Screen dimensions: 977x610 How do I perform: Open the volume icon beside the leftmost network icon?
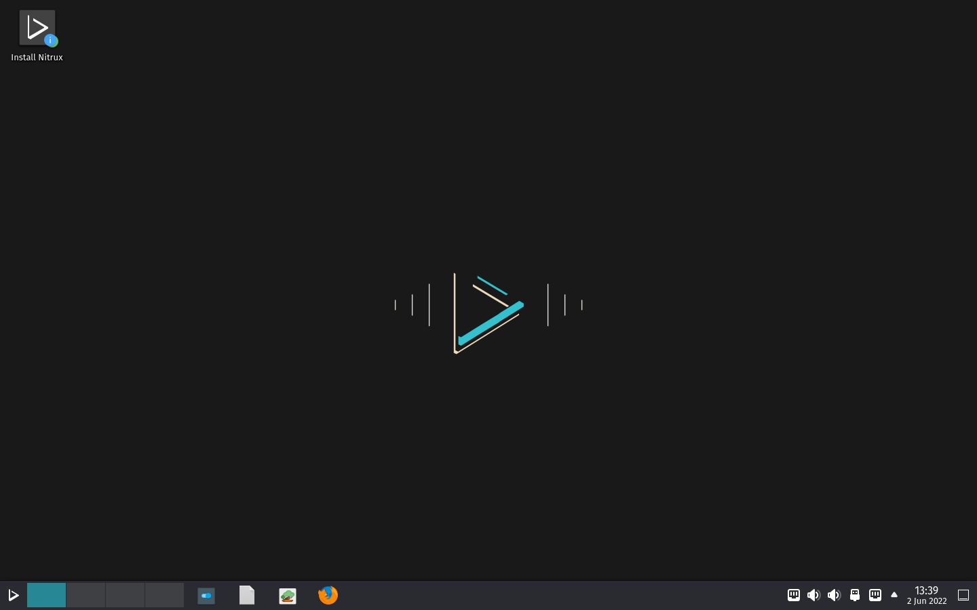pyautogui.click(x=813, y=595)
